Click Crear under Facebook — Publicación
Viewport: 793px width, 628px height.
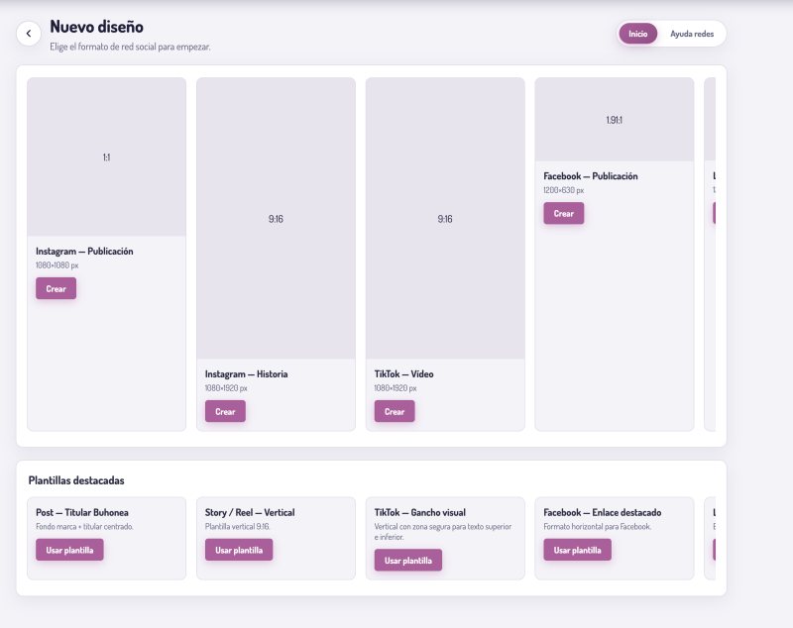(x=563, y=213)
